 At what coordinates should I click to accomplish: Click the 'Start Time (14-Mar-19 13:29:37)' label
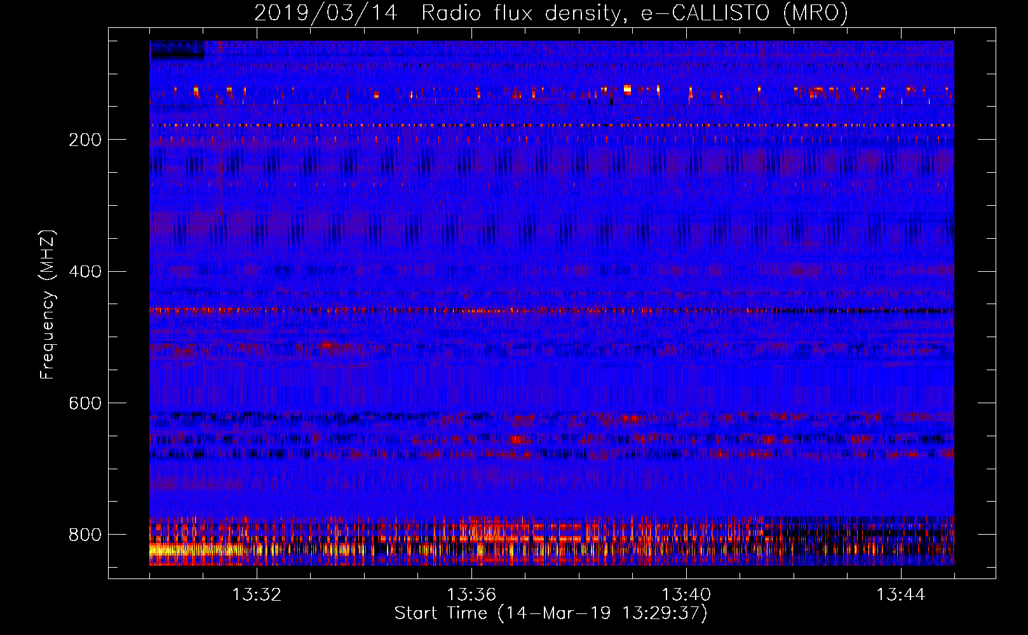(551, 613)
